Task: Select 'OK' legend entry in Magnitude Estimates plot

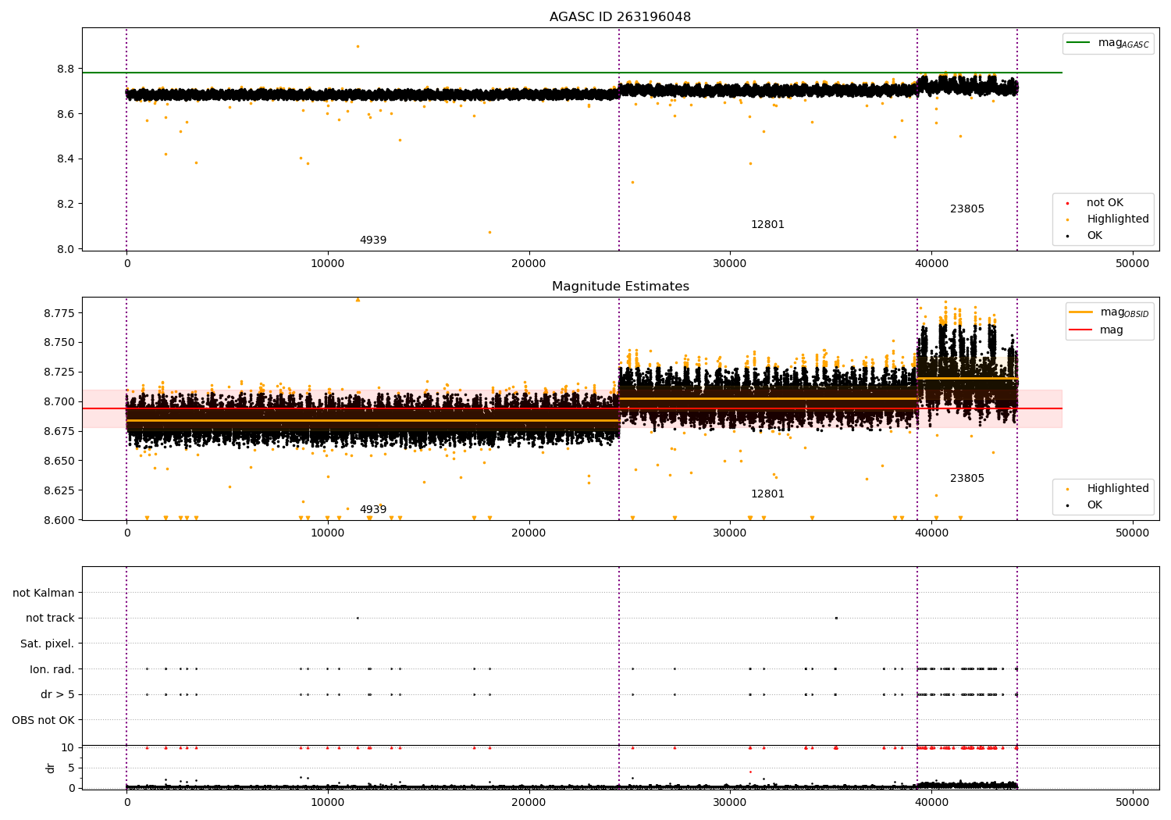Action: [x=1094, y=505]
